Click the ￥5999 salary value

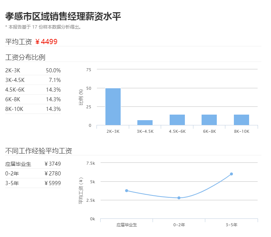53,183
